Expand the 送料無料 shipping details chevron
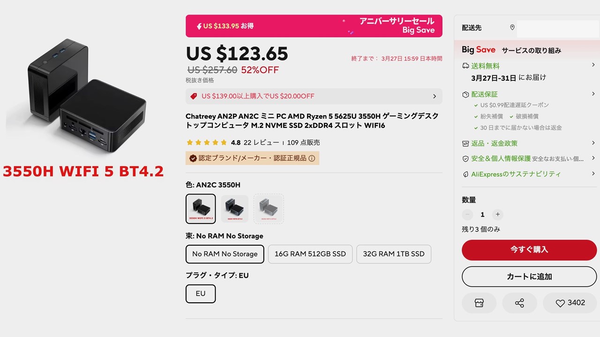Viewport: 600px width, 337px height. 593,65
